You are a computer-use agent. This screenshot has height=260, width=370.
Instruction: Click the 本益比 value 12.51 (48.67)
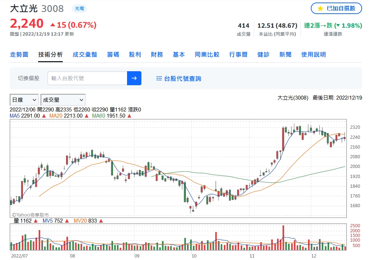click(277, 26)
